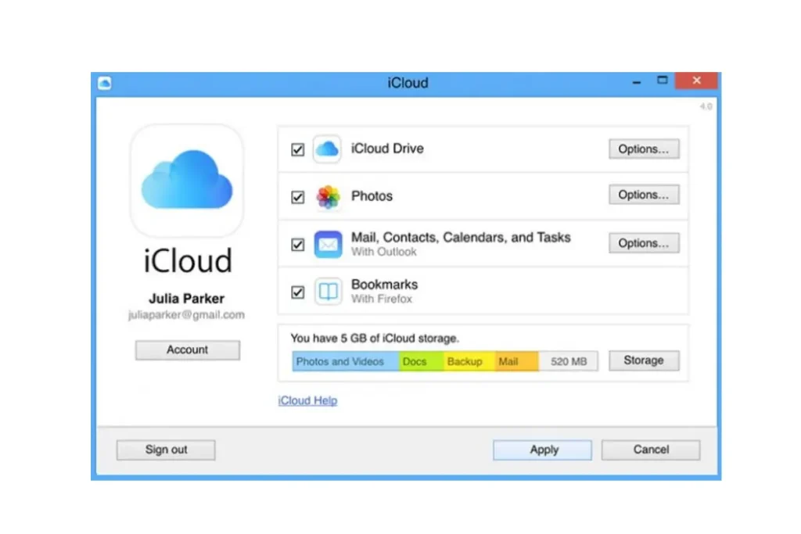Click the blue Photos and Videos storage segment
The image size is (801, 534).
click(345, 361)
